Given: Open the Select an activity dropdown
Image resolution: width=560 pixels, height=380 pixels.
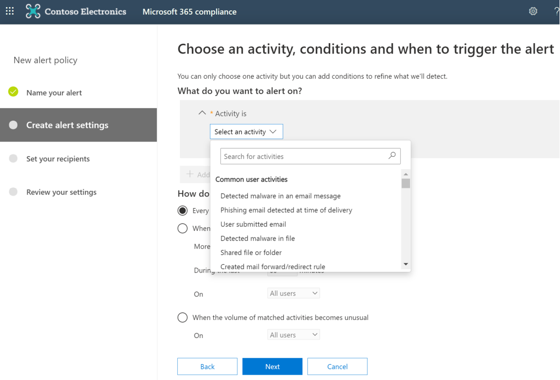Looking at the screenshot, I should point(247,132).
